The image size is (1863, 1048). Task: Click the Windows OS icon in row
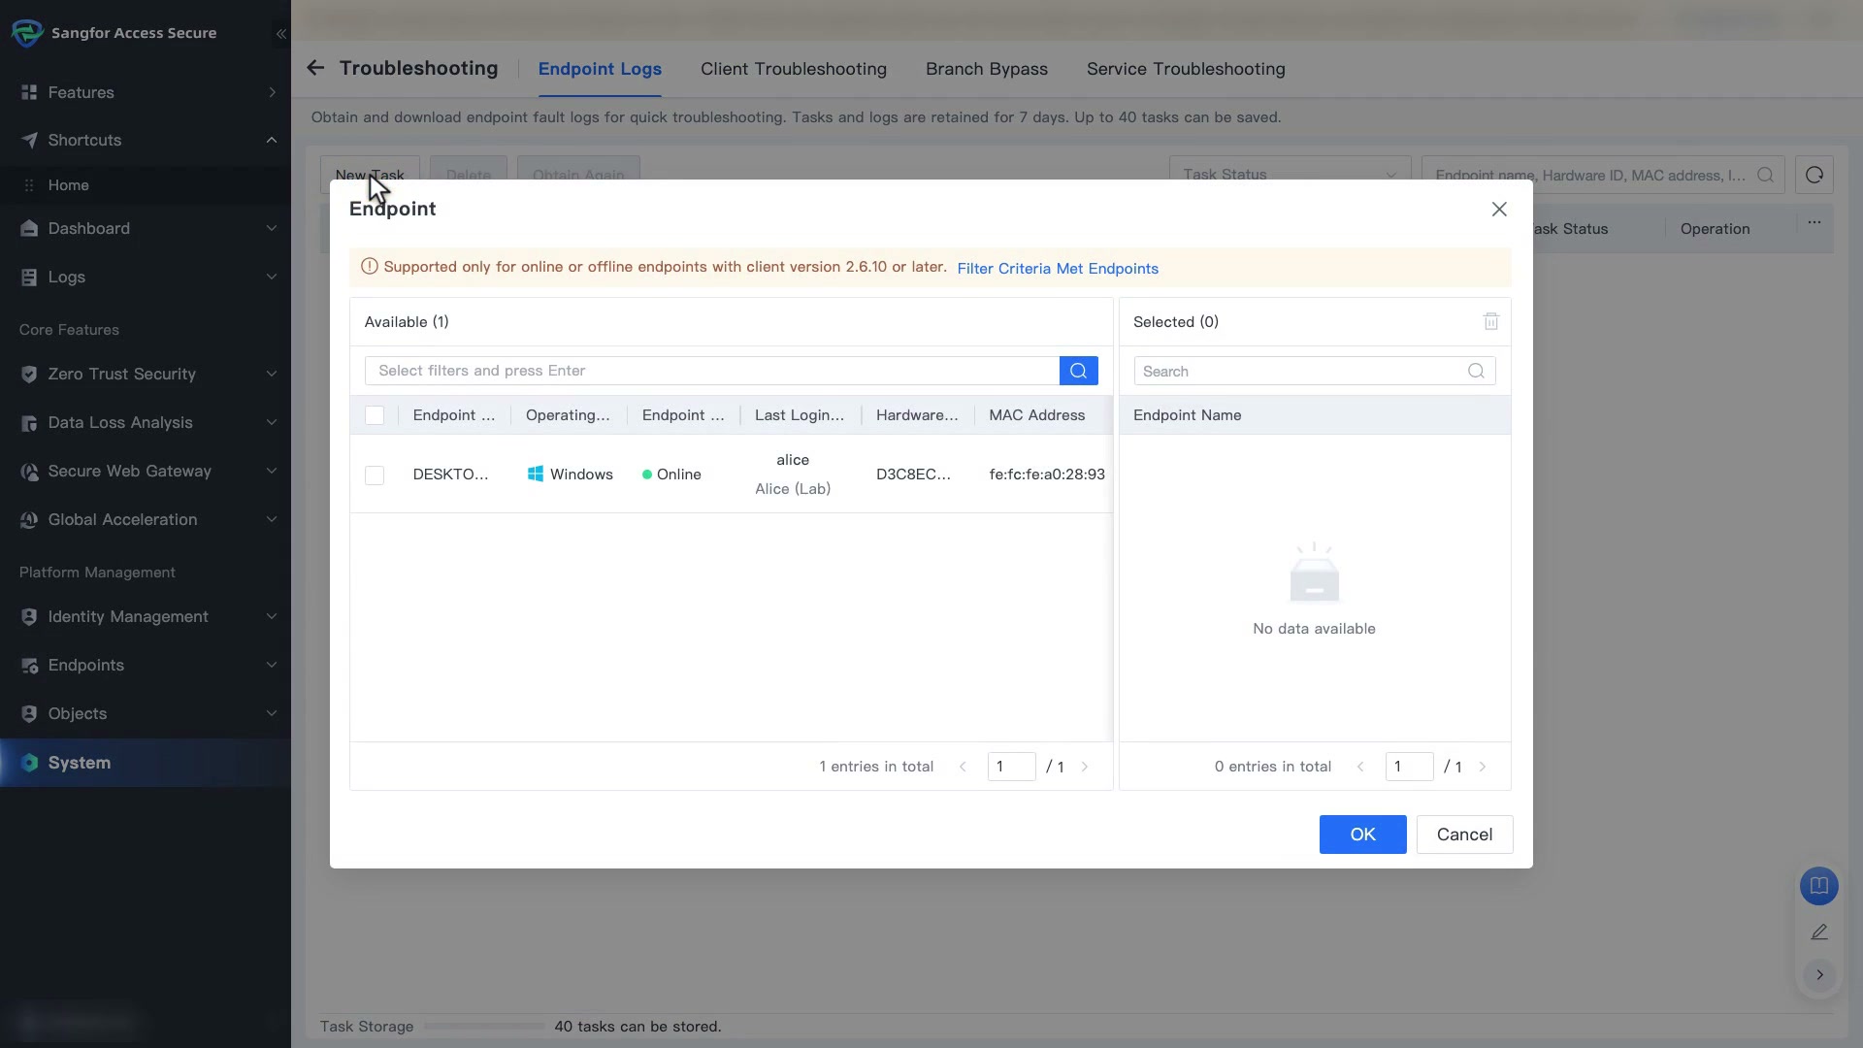535,474
